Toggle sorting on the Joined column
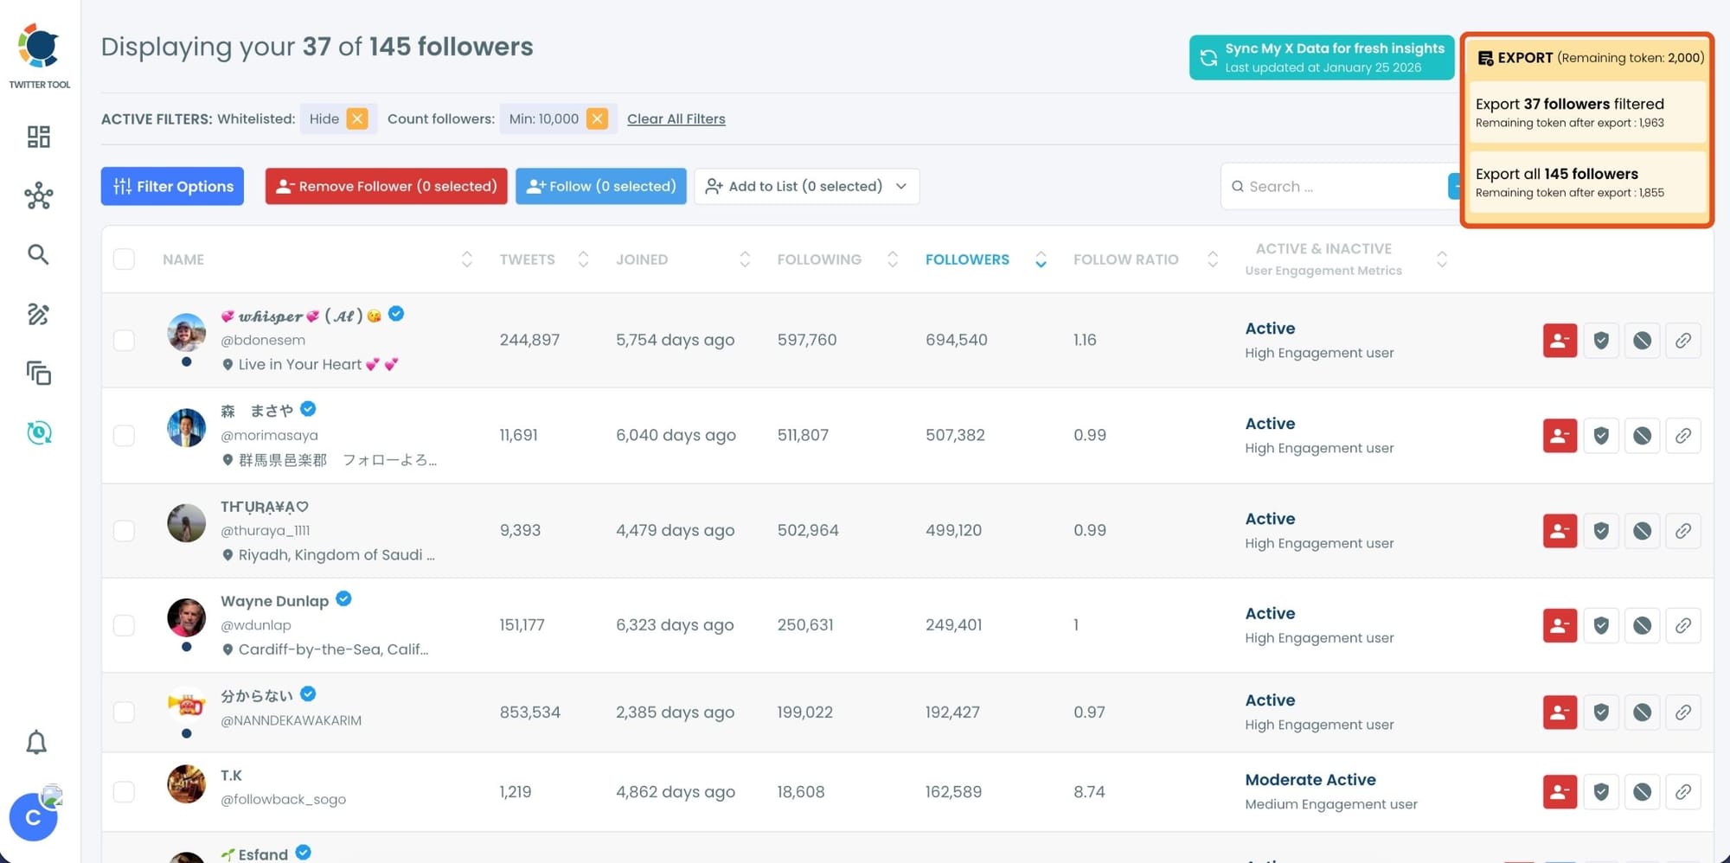This screenshot has height=863, width=1730. (744, 259)
